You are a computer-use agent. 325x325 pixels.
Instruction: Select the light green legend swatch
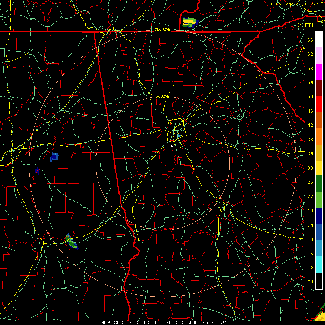(319, 200)
